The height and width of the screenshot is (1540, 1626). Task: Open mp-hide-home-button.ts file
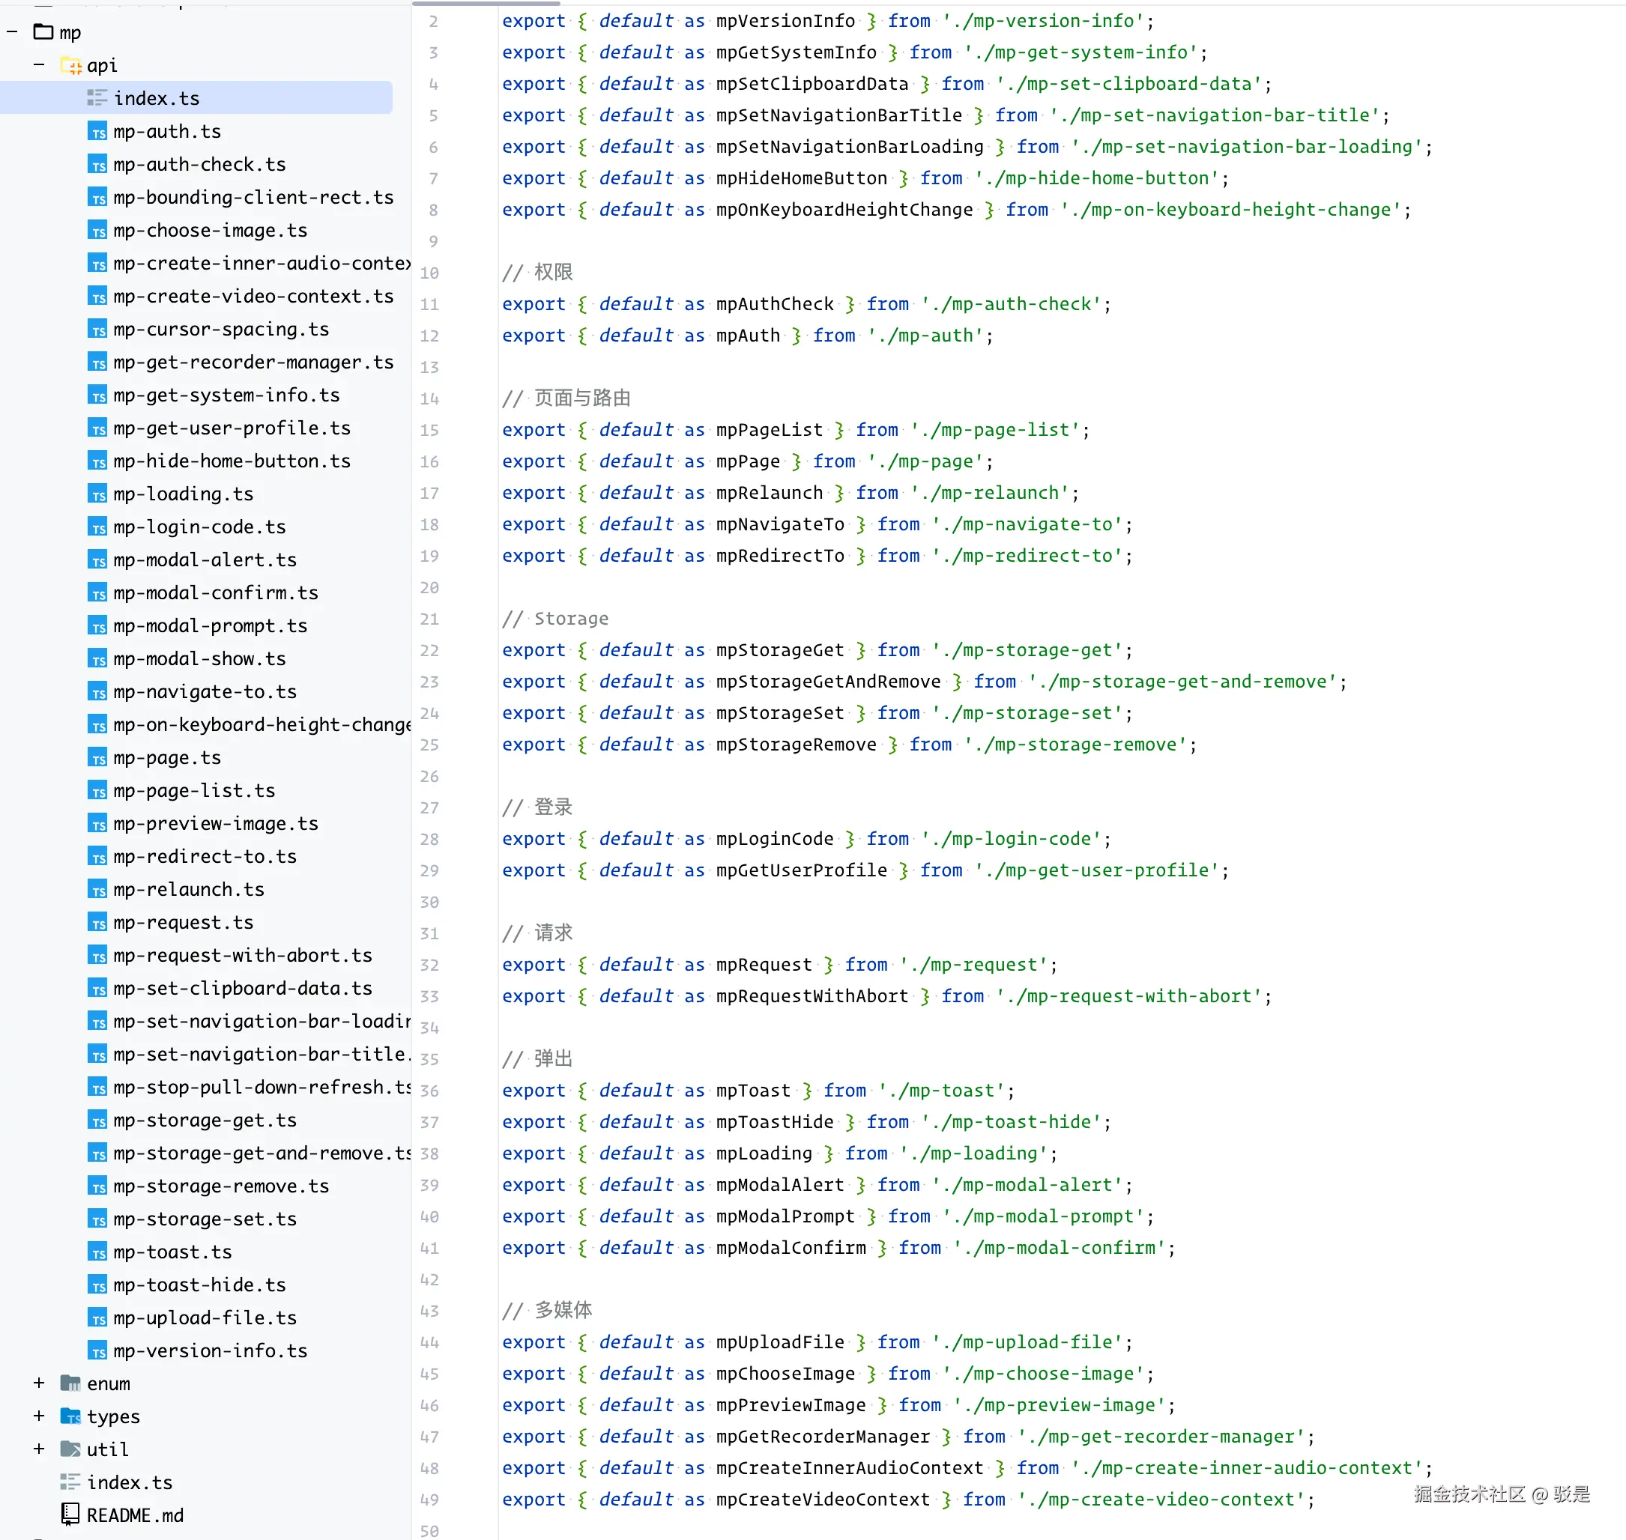point(232,461)
